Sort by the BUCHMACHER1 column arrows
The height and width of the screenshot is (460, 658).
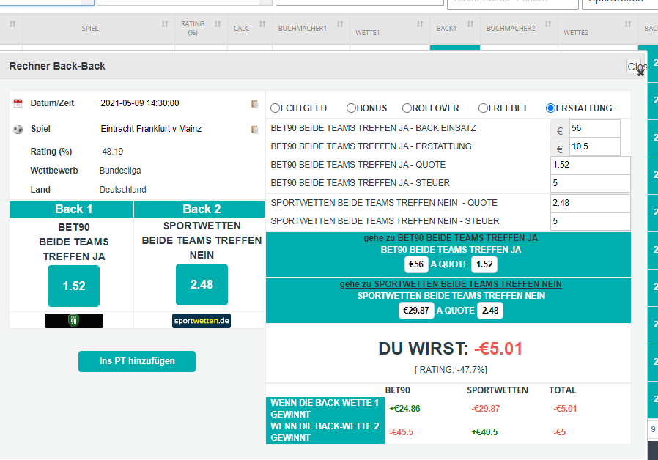340,24
